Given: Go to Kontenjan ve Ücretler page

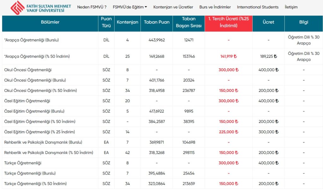Looking at the screenshot, I should tap(173, 7).
